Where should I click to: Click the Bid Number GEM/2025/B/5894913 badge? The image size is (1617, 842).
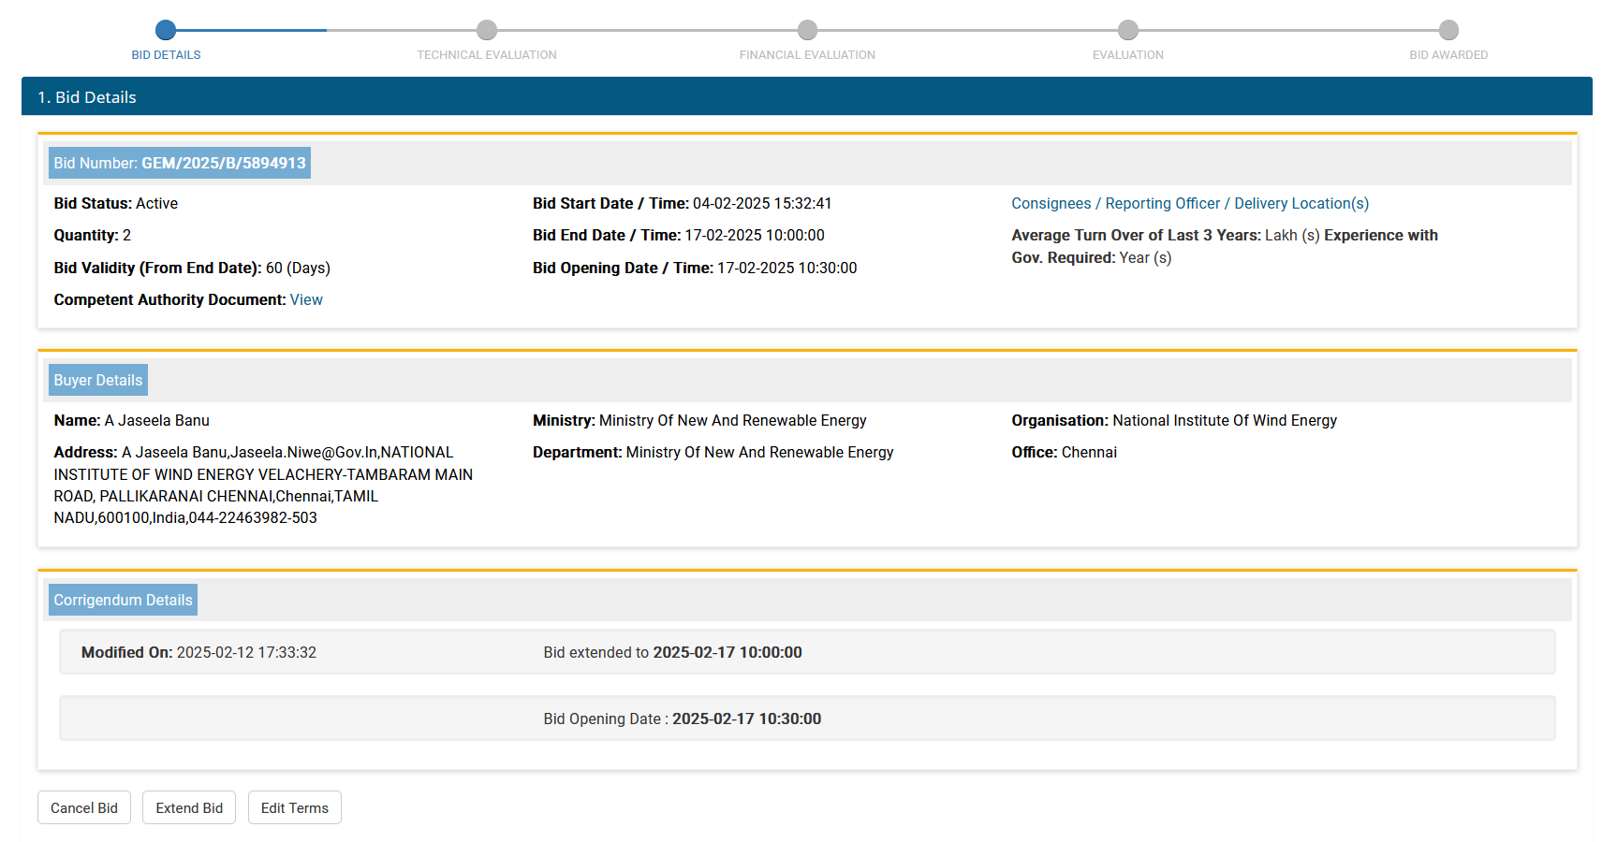tap(180, 163)
